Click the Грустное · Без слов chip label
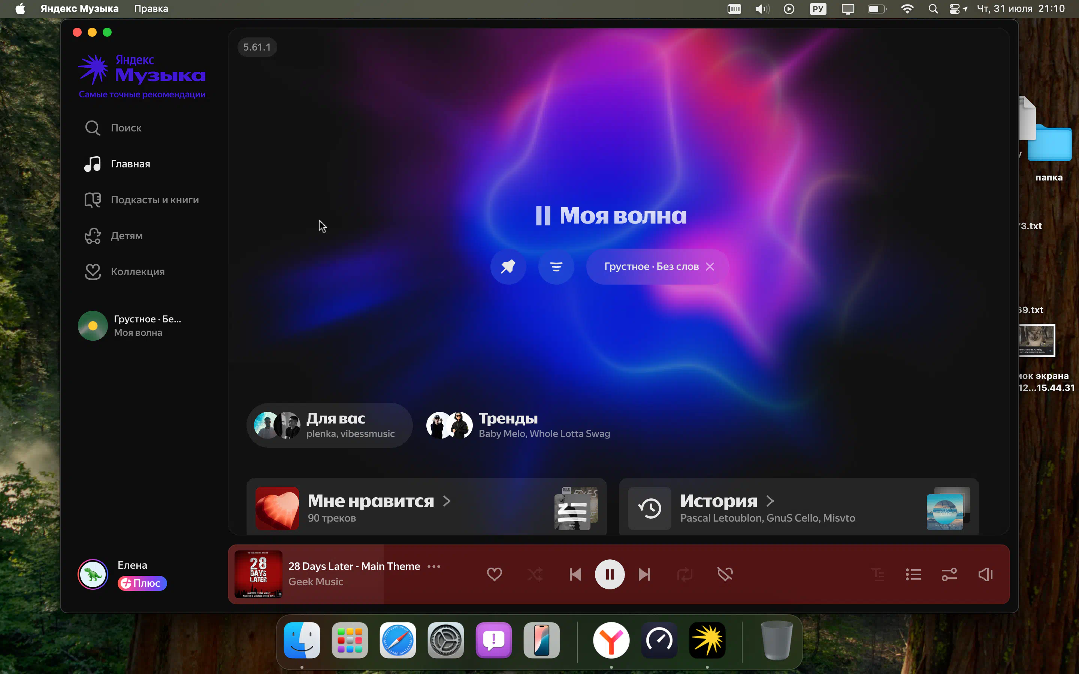The height and width of the screenshot is (674, 1079). [651, 267]
